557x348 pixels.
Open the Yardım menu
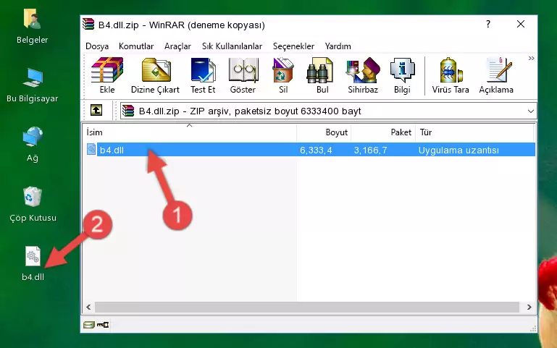click(x=338, y=46)
